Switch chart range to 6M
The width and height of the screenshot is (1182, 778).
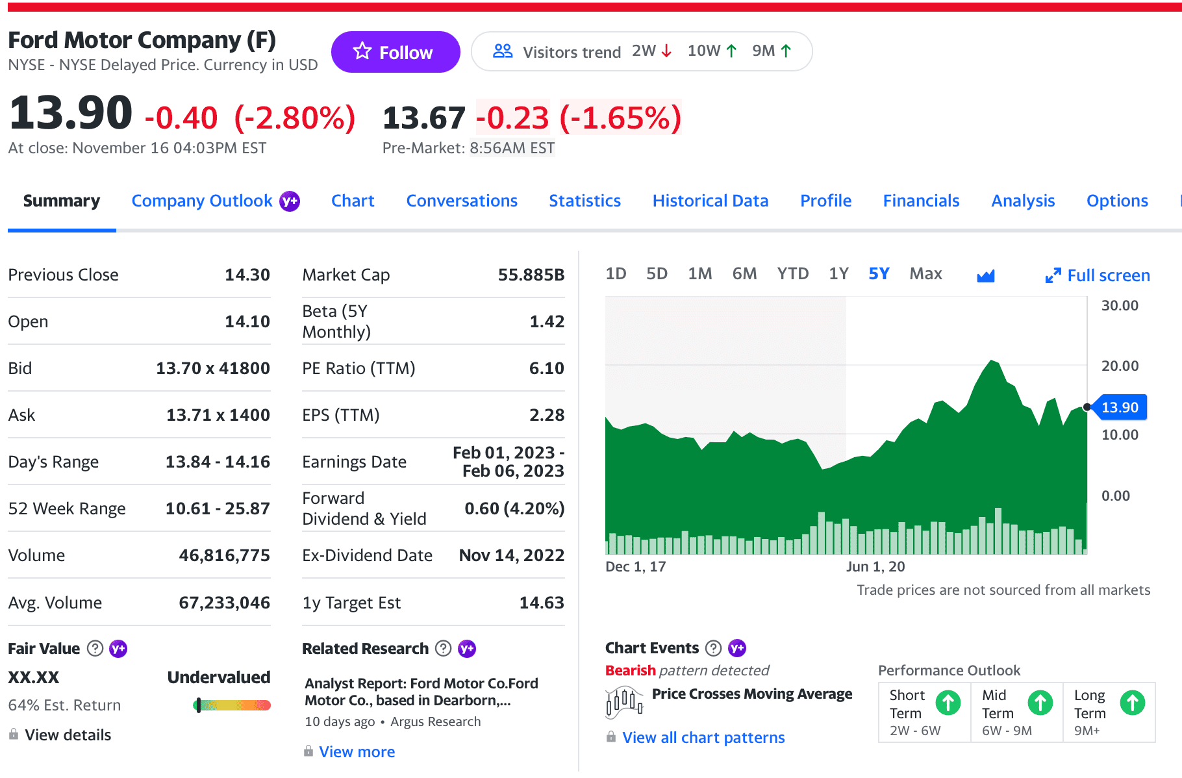click(744, 274)
